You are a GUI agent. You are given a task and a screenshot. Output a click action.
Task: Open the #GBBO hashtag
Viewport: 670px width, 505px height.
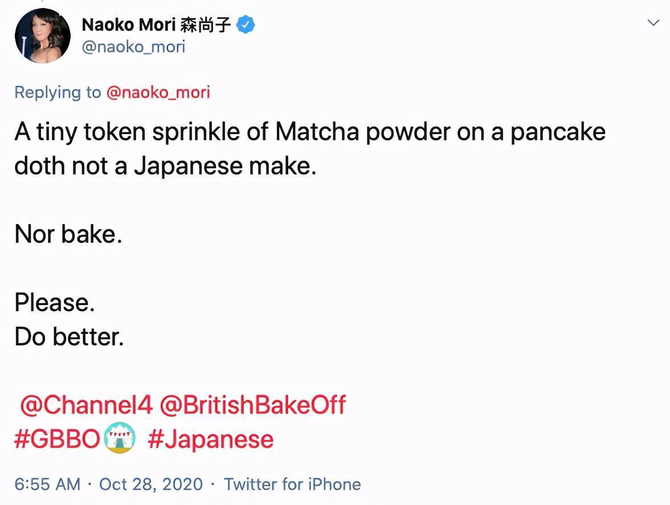coord(57,439)
